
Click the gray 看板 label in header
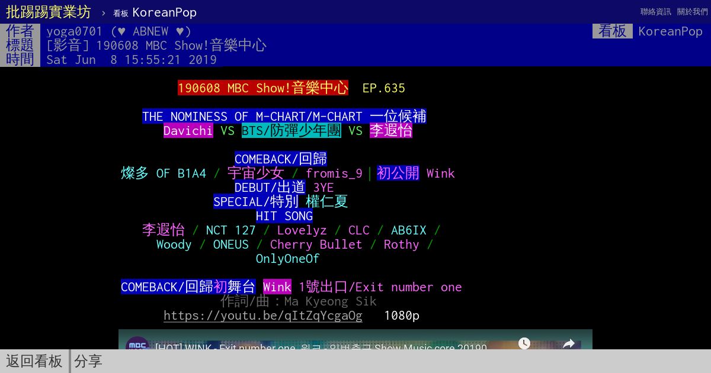pyautogui.click(x=613, y=31)
